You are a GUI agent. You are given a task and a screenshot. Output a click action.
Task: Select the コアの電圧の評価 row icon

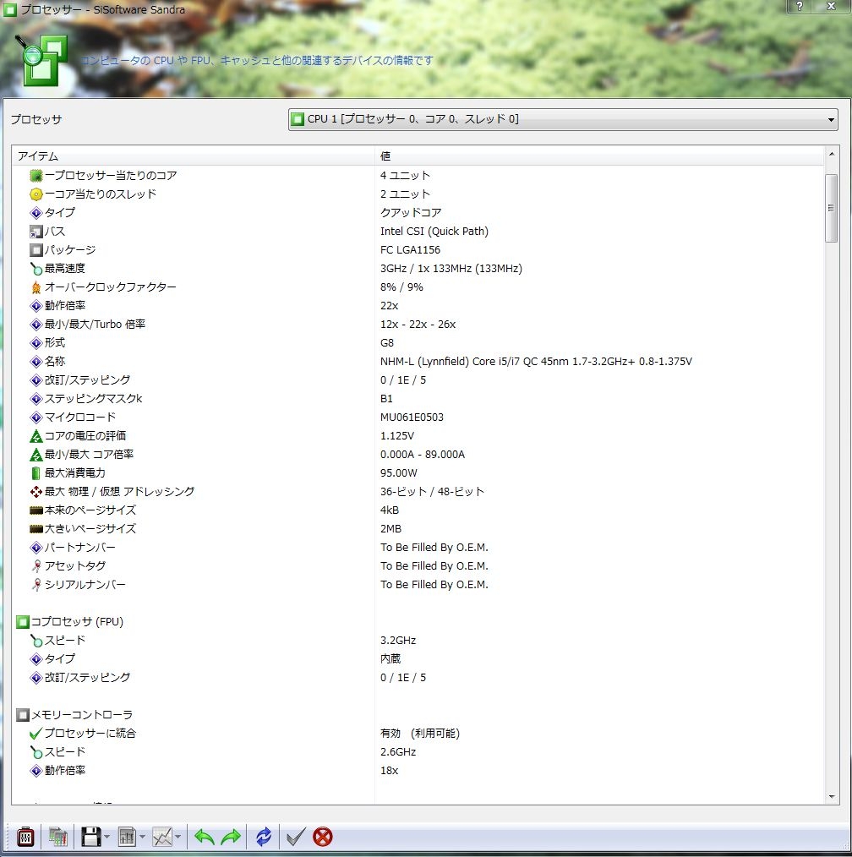click(36, 435)
